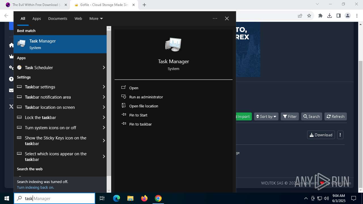Screen dimensions: 363x204
Task: Click the share page icon in address bar
Action: pyautogui.click(x=300, y=16)
